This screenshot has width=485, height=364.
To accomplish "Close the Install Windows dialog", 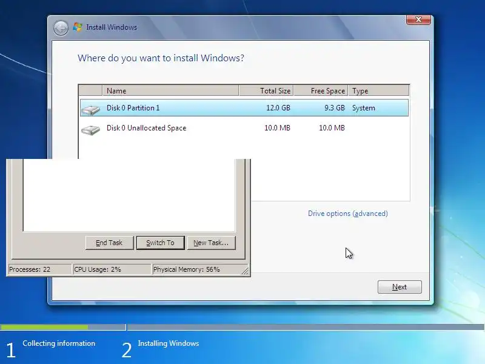I will (418, 19).
